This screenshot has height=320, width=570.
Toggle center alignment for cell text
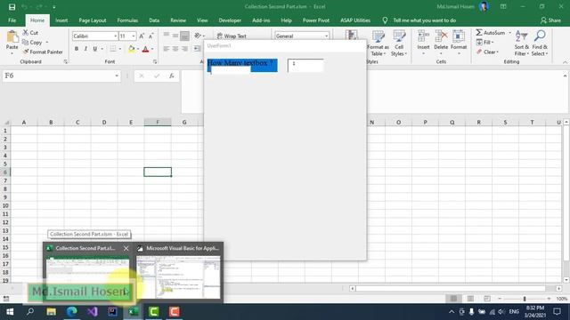pos(175,49)
